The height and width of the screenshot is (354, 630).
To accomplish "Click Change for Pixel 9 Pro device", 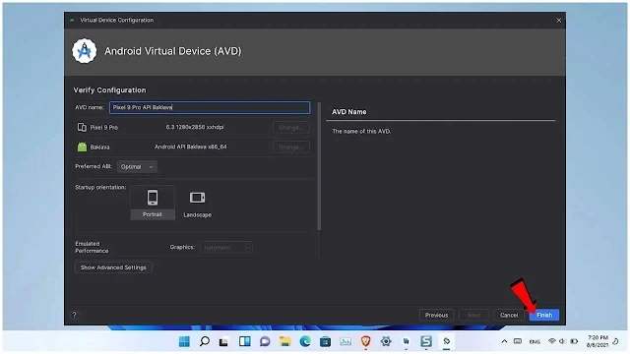I will coord(291,127).
